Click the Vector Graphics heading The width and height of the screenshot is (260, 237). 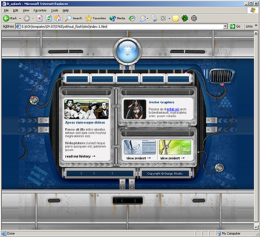161,102
